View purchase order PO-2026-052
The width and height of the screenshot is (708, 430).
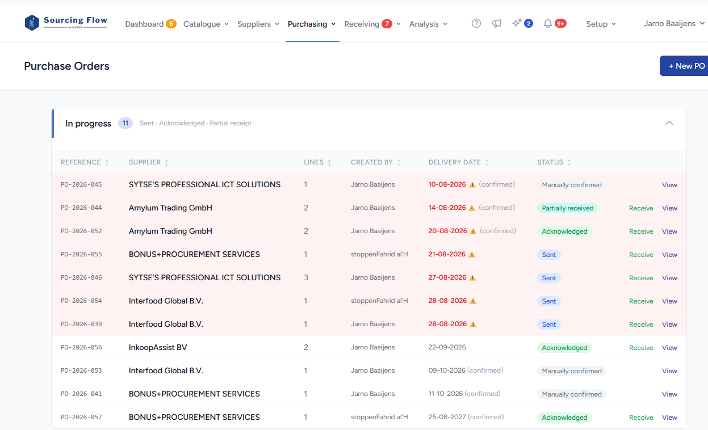tap(669, 231)
